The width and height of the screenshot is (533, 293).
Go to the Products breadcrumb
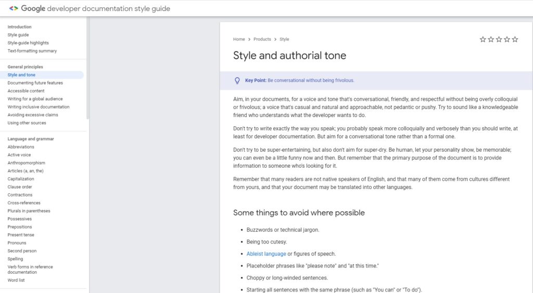262,39
